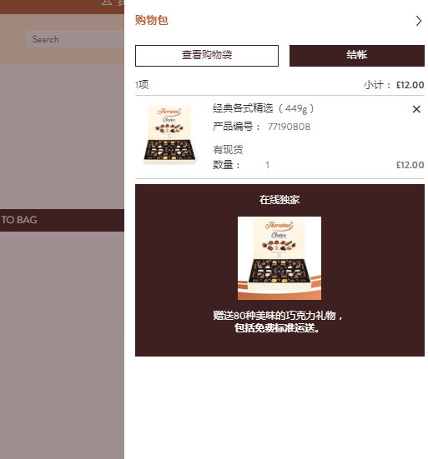The image size is (428, 459).
Task: Click the 小计：£12.00 subtotal text
Action: (394, 85)
